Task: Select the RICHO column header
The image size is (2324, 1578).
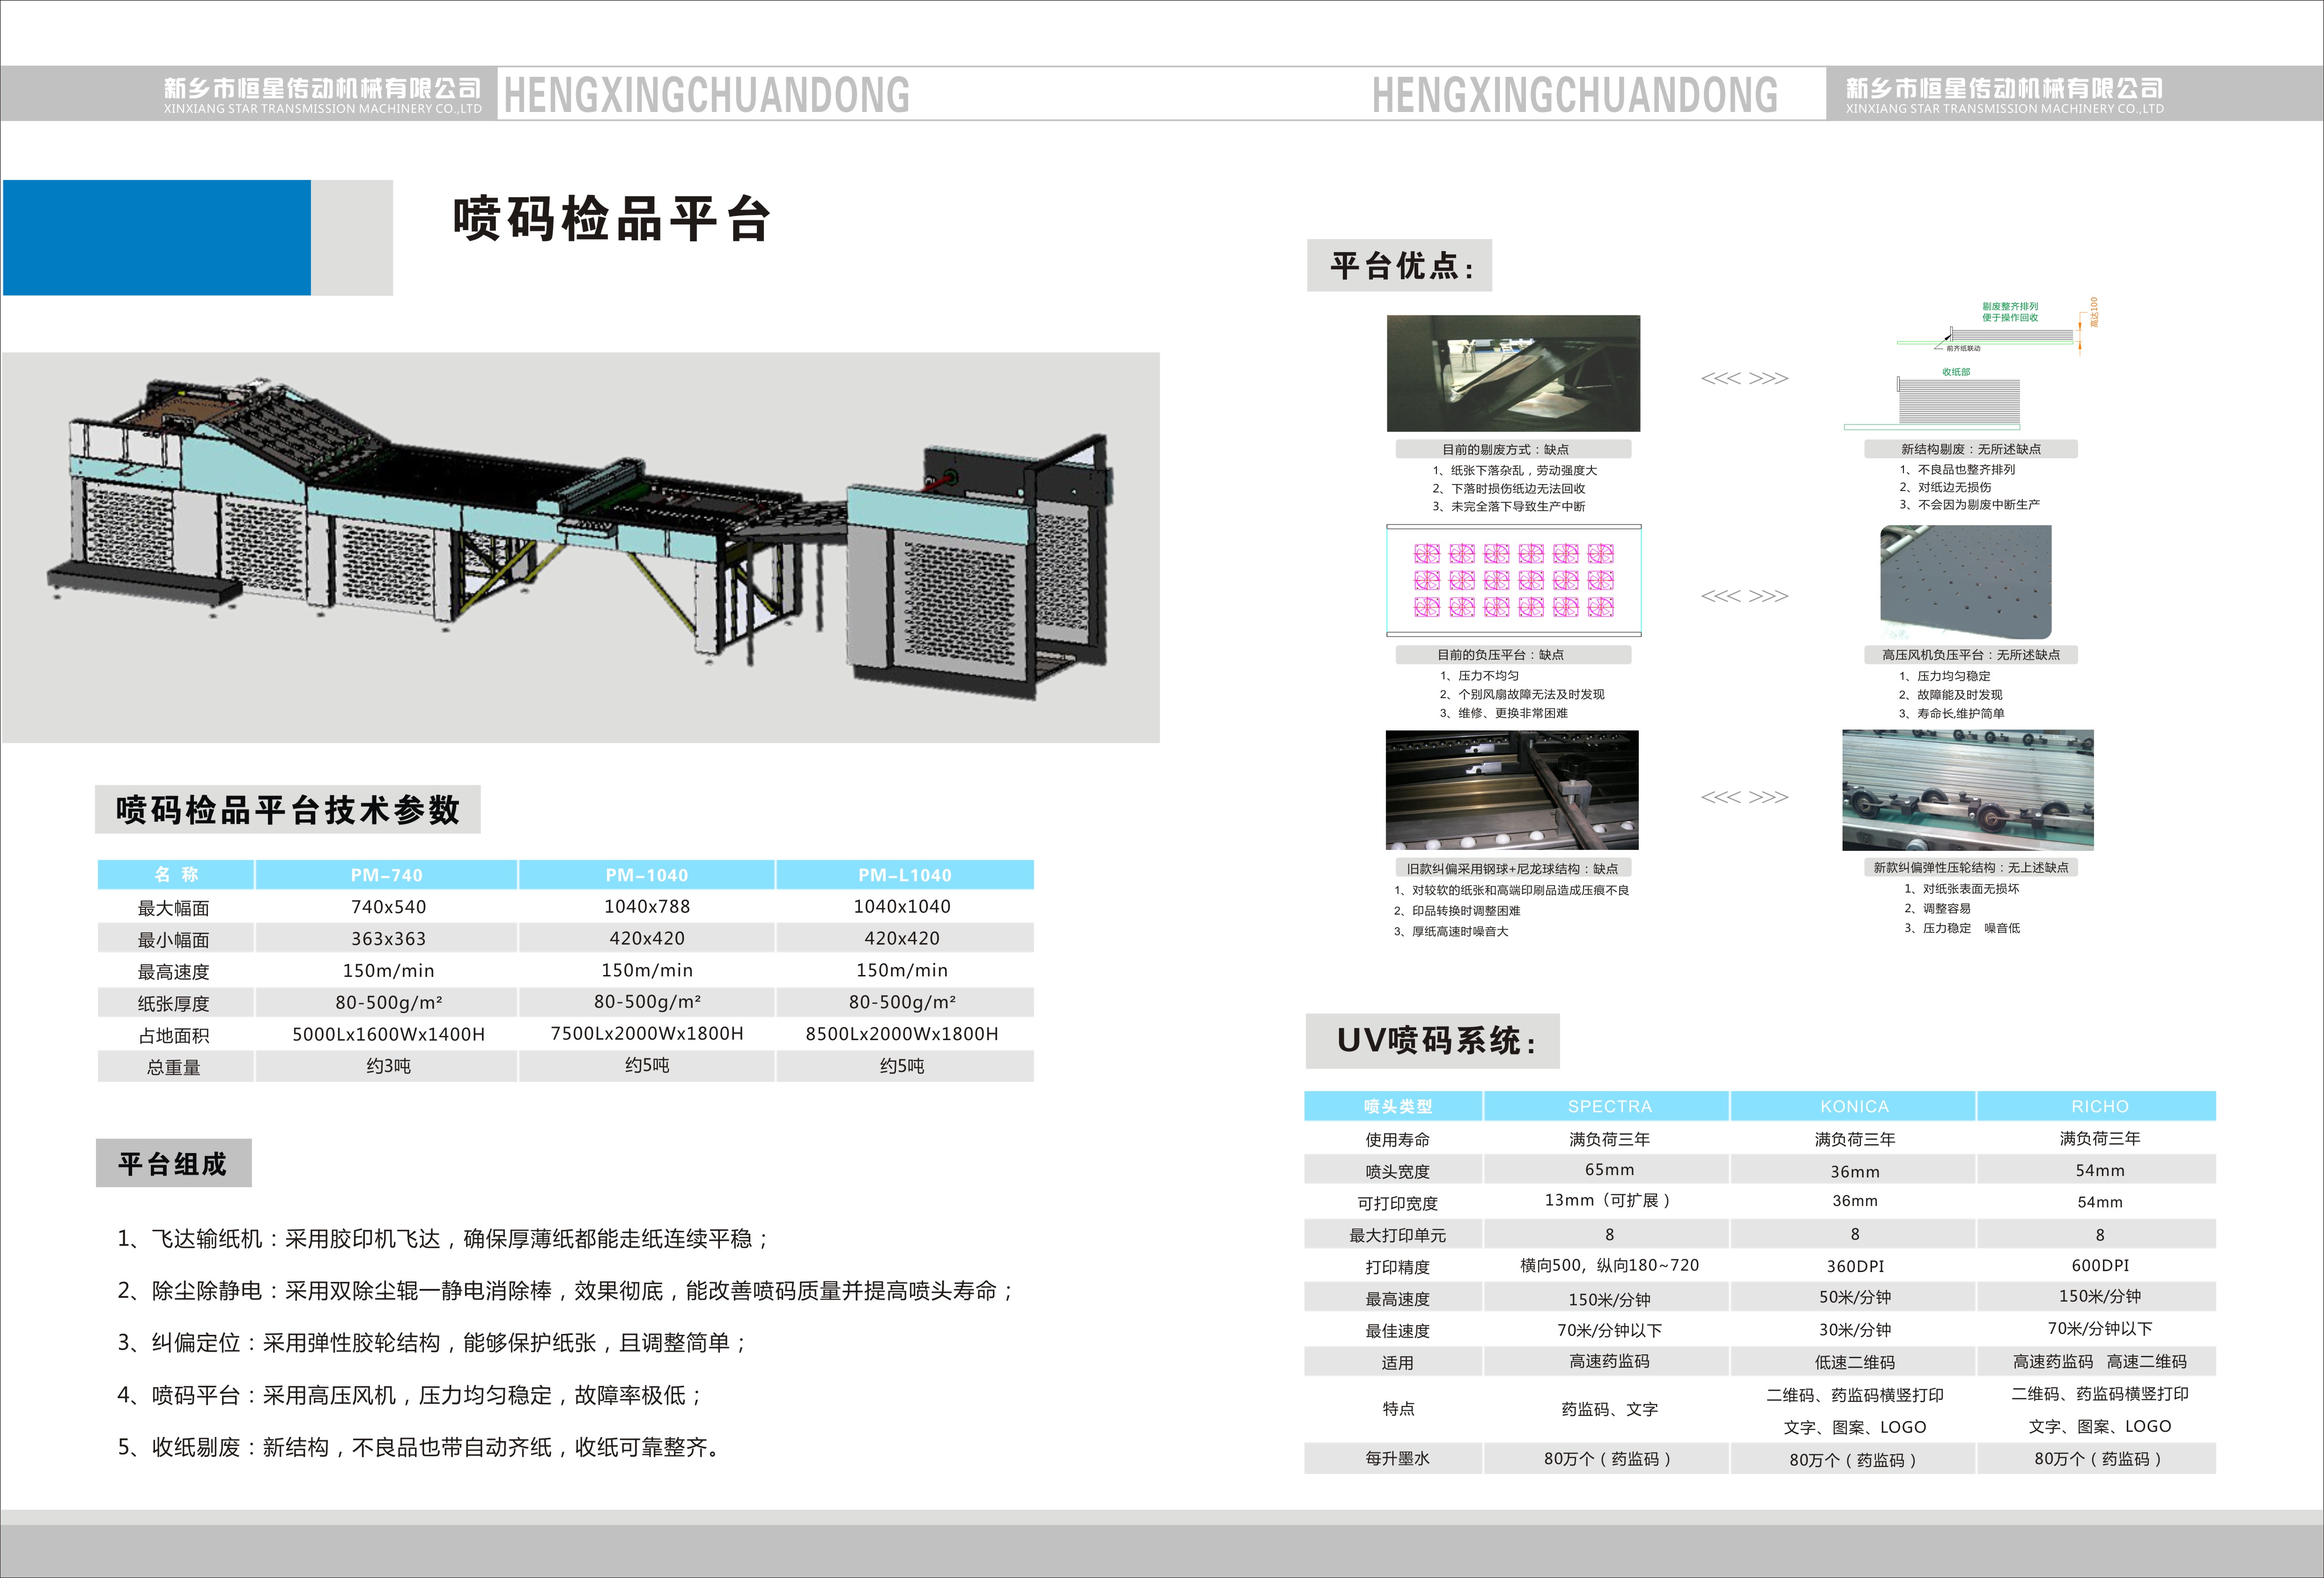Action: (2099, 1106)
